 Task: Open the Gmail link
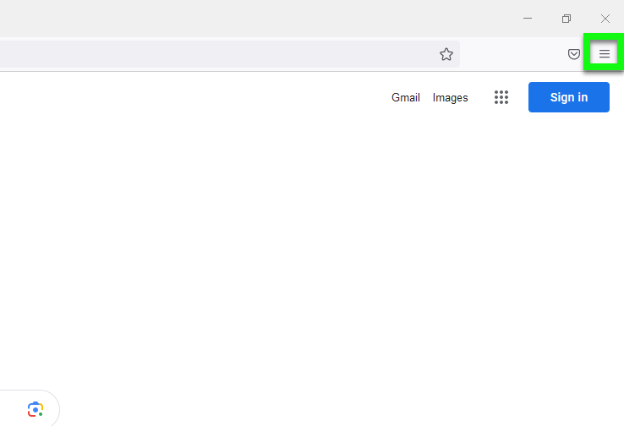(406, 97)
